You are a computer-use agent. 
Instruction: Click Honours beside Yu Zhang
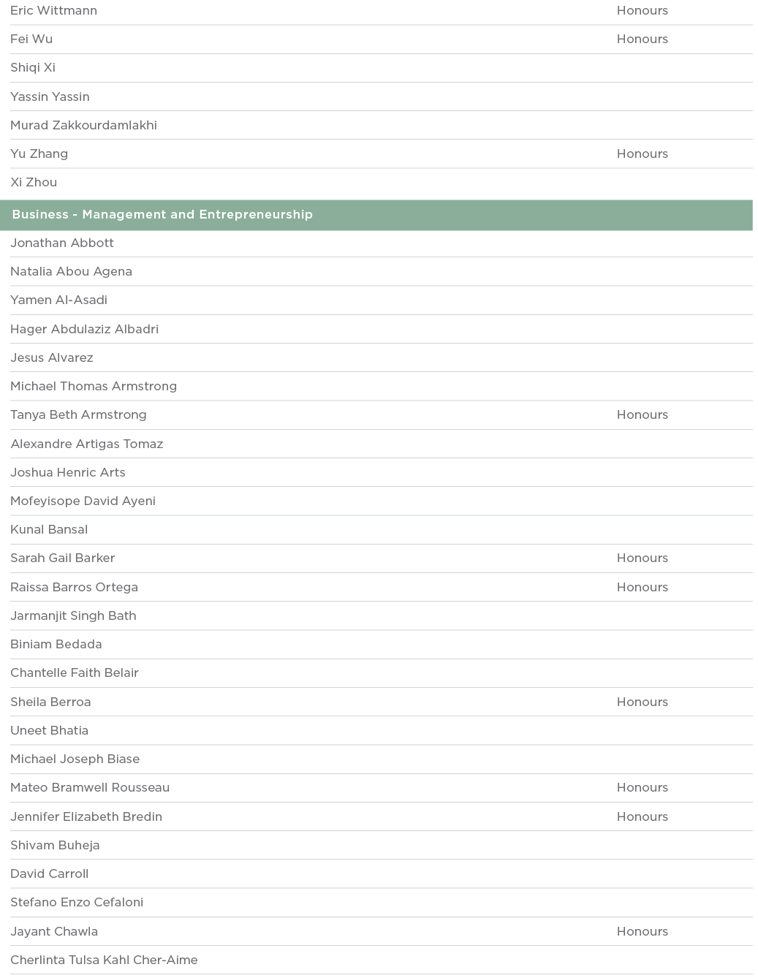[642, 154]
